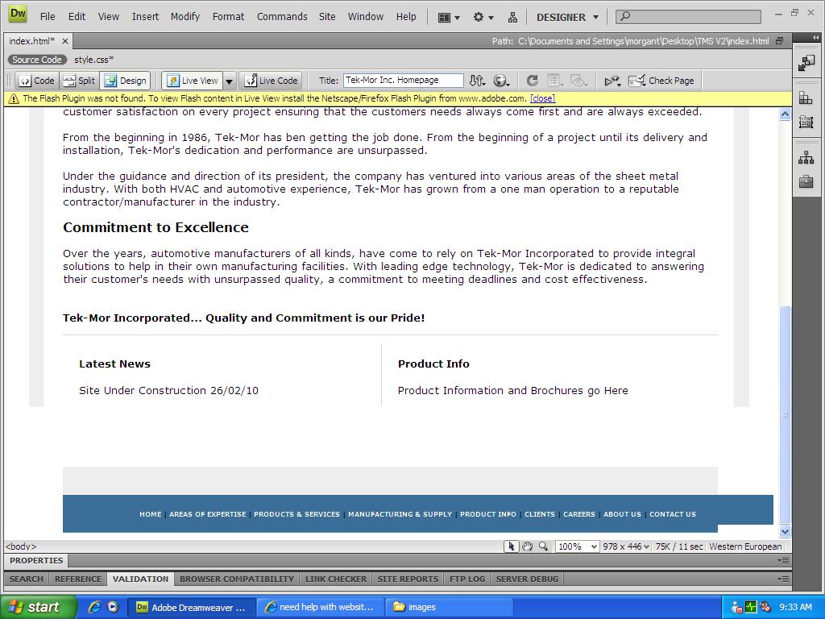Click the green activity monitor tray icon

tap(751, 607)
